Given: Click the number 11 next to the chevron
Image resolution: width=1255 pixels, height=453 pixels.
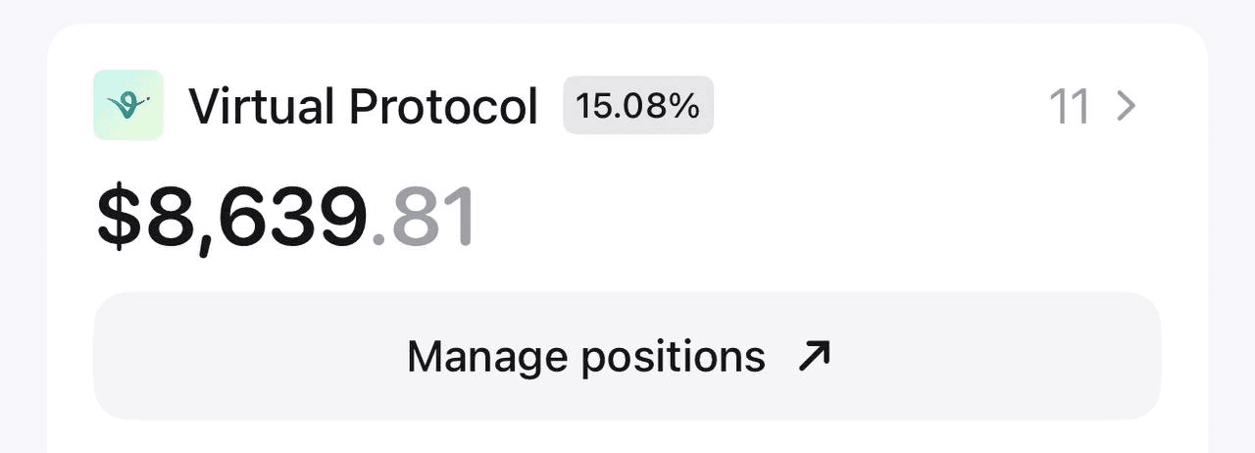Looking at the screenshot, I should coord(1070,106).
